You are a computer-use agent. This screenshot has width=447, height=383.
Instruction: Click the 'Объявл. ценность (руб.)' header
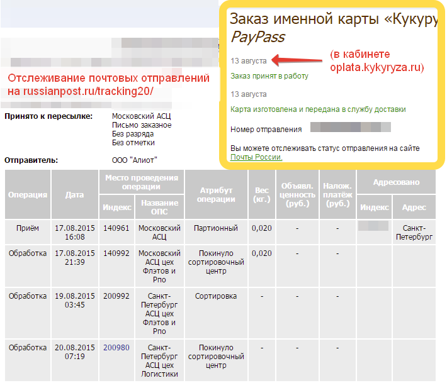coord(297,195)
